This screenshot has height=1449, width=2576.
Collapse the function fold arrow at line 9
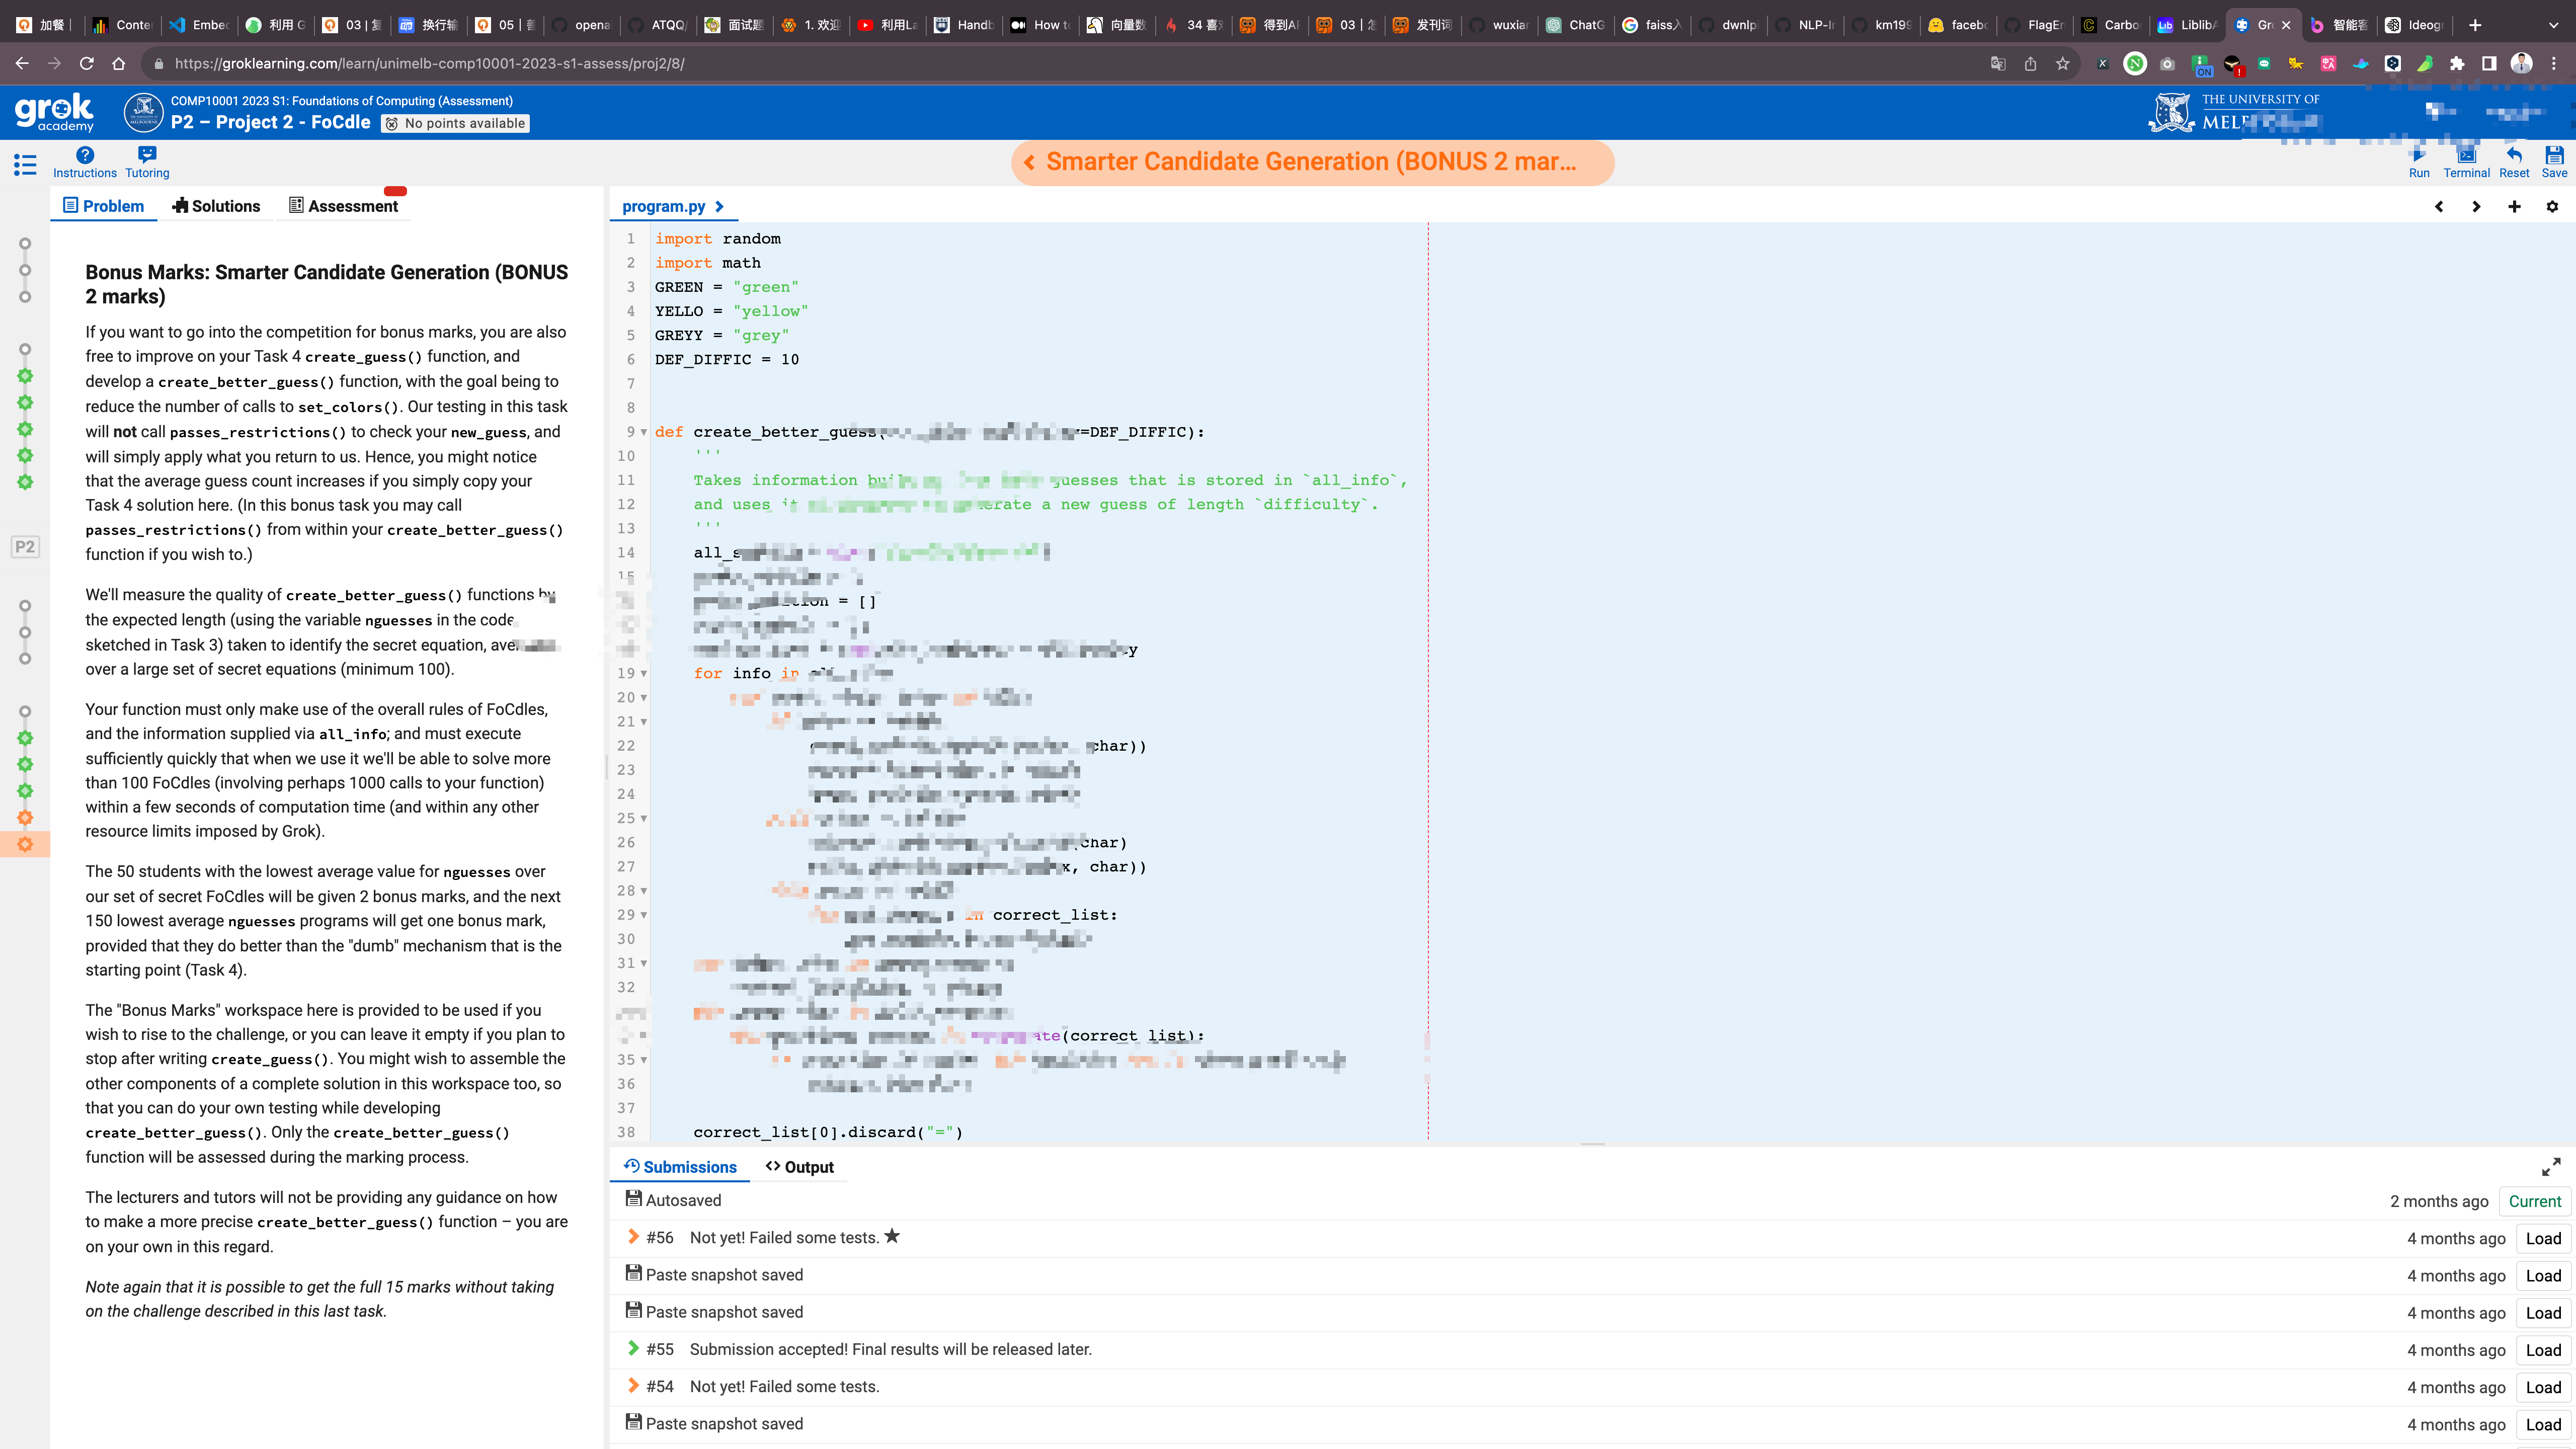(x=643, y=432)
